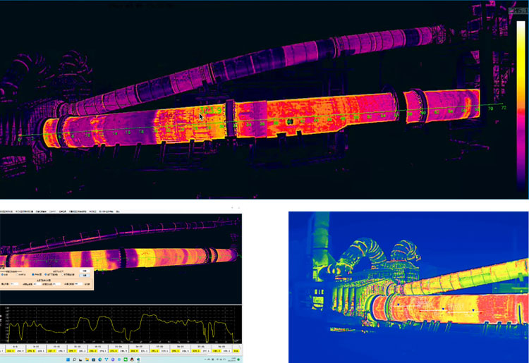Select green marker labeled 14 on kiln
This screenshot has height=363, width=529.
coord(115,133)
